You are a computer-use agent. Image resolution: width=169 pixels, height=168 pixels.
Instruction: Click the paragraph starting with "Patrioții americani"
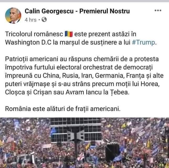(84, 76)
